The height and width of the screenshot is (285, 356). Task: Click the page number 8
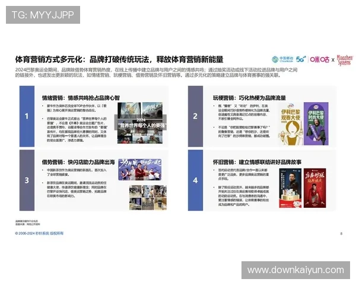(341, 233)
